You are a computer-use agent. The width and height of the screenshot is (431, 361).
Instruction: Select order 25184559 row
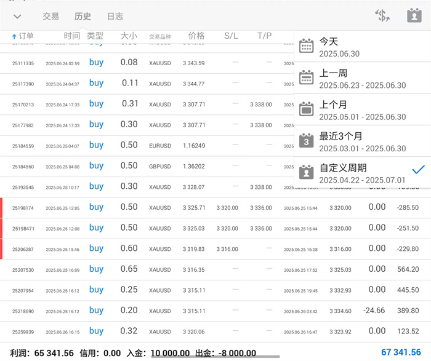(x=147, y=146)
